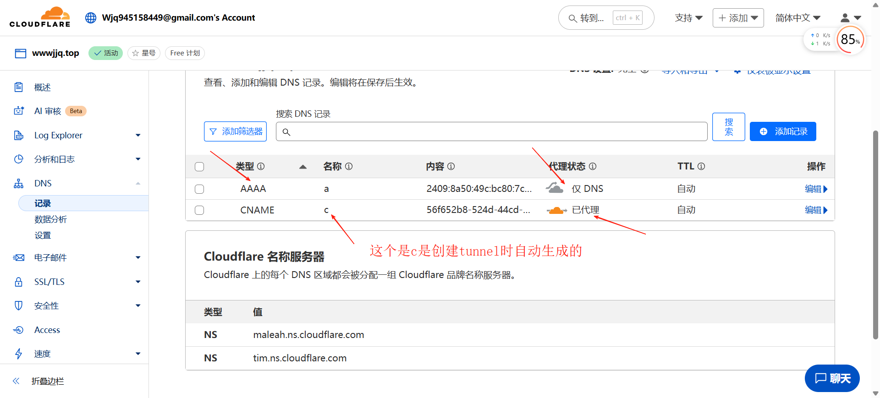Open the 数据分析 submenu item
Image resolution: width=880 pixels, height=398 pixels.
click(51, 219)
